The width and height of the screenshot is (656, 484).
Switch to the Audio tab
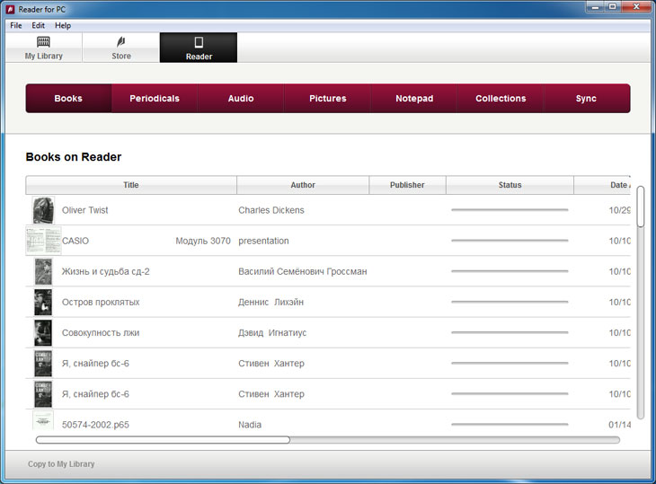pos(241,99)
